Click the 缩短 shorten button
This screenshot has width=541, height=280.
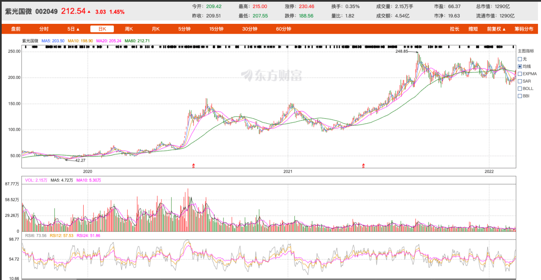tap(473, 29)
